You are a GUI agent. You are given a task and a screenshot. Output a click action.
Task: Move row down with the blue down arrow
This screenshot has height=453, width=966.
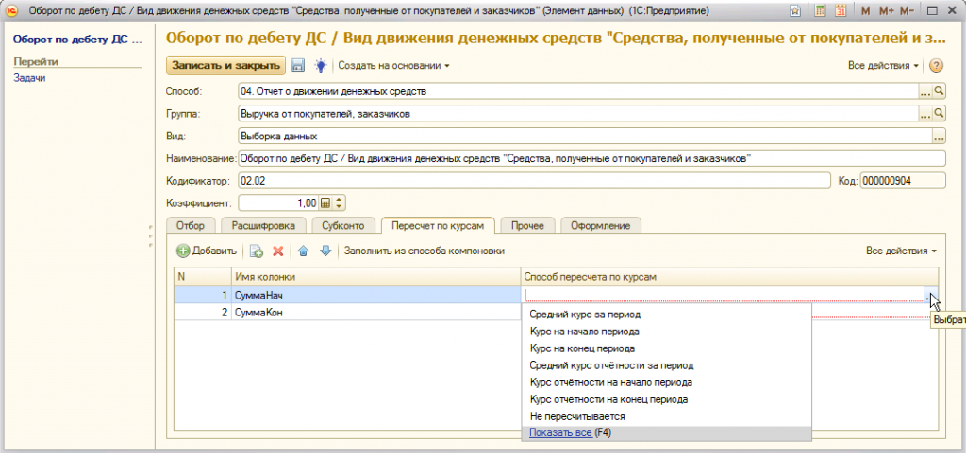(x=325, y=251)
